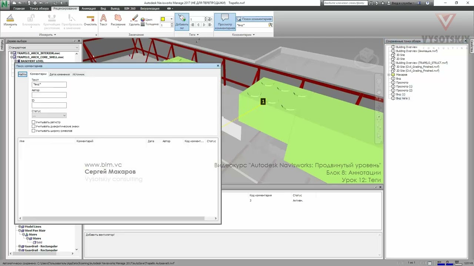Click the Добавить тег button

click(x=182, y=22)
